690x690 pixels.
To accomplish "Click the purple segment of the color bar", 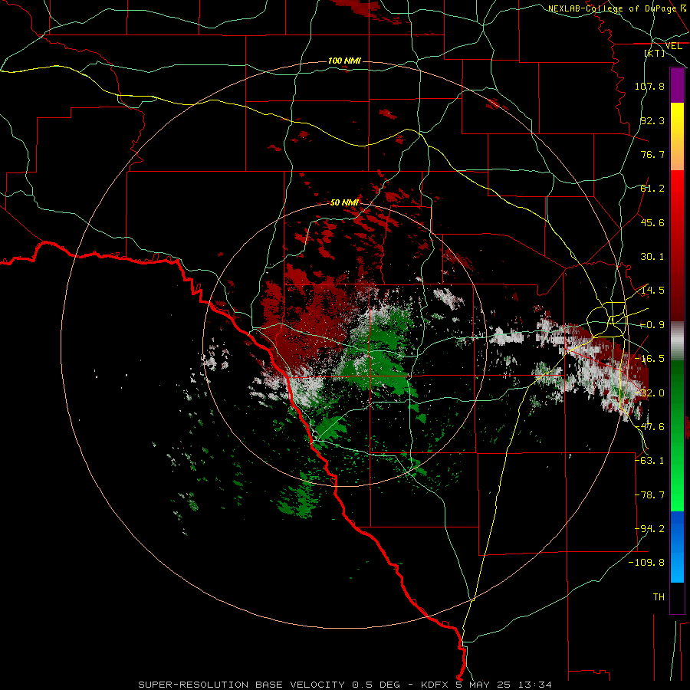I will [x=677, y=85].
